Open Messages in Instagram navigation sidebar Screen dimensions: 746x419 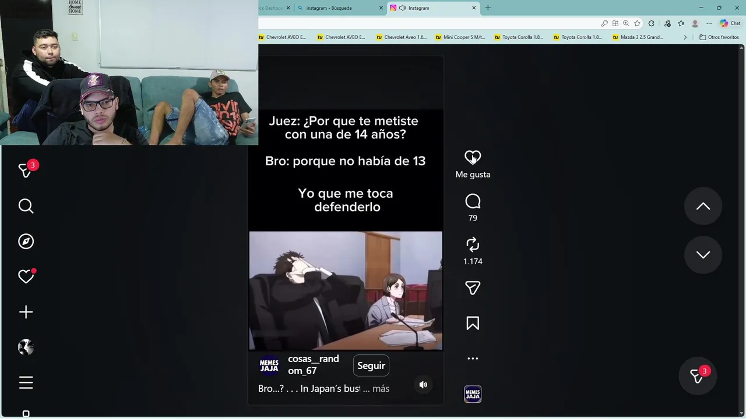[x=26, y=170]
